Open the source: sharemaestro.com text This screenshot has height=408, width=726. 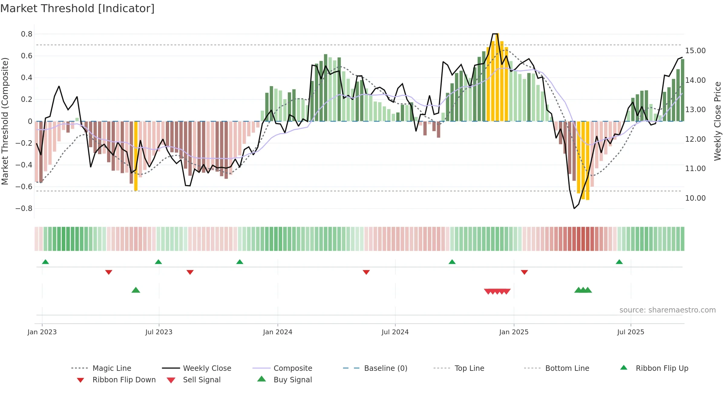point(668,310)
